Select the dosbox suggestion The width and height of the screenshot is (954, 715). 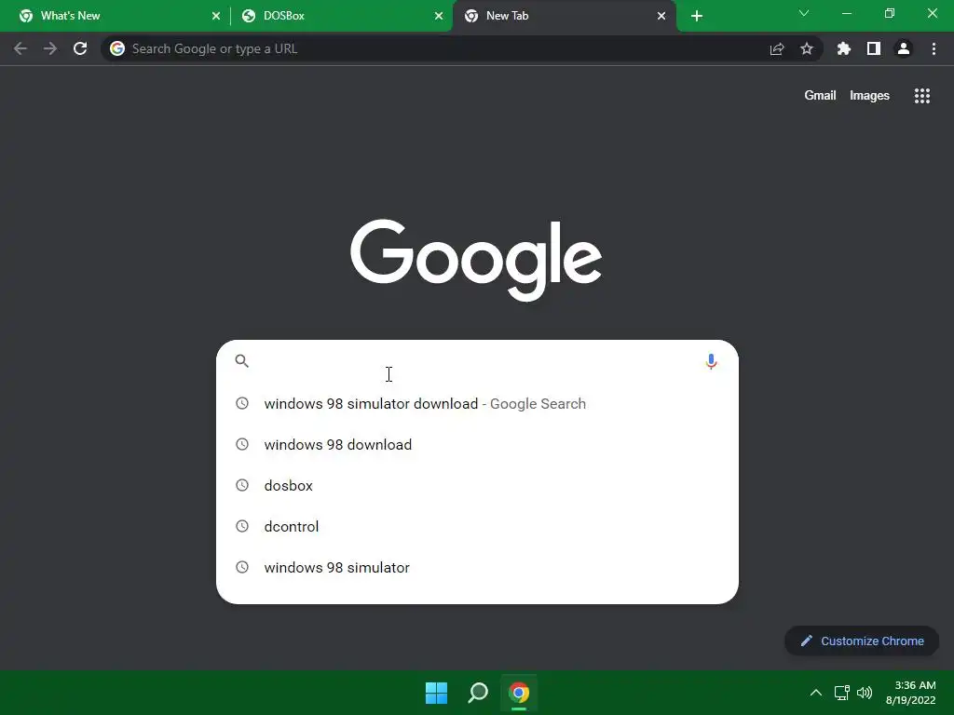(x=478, y=485)
